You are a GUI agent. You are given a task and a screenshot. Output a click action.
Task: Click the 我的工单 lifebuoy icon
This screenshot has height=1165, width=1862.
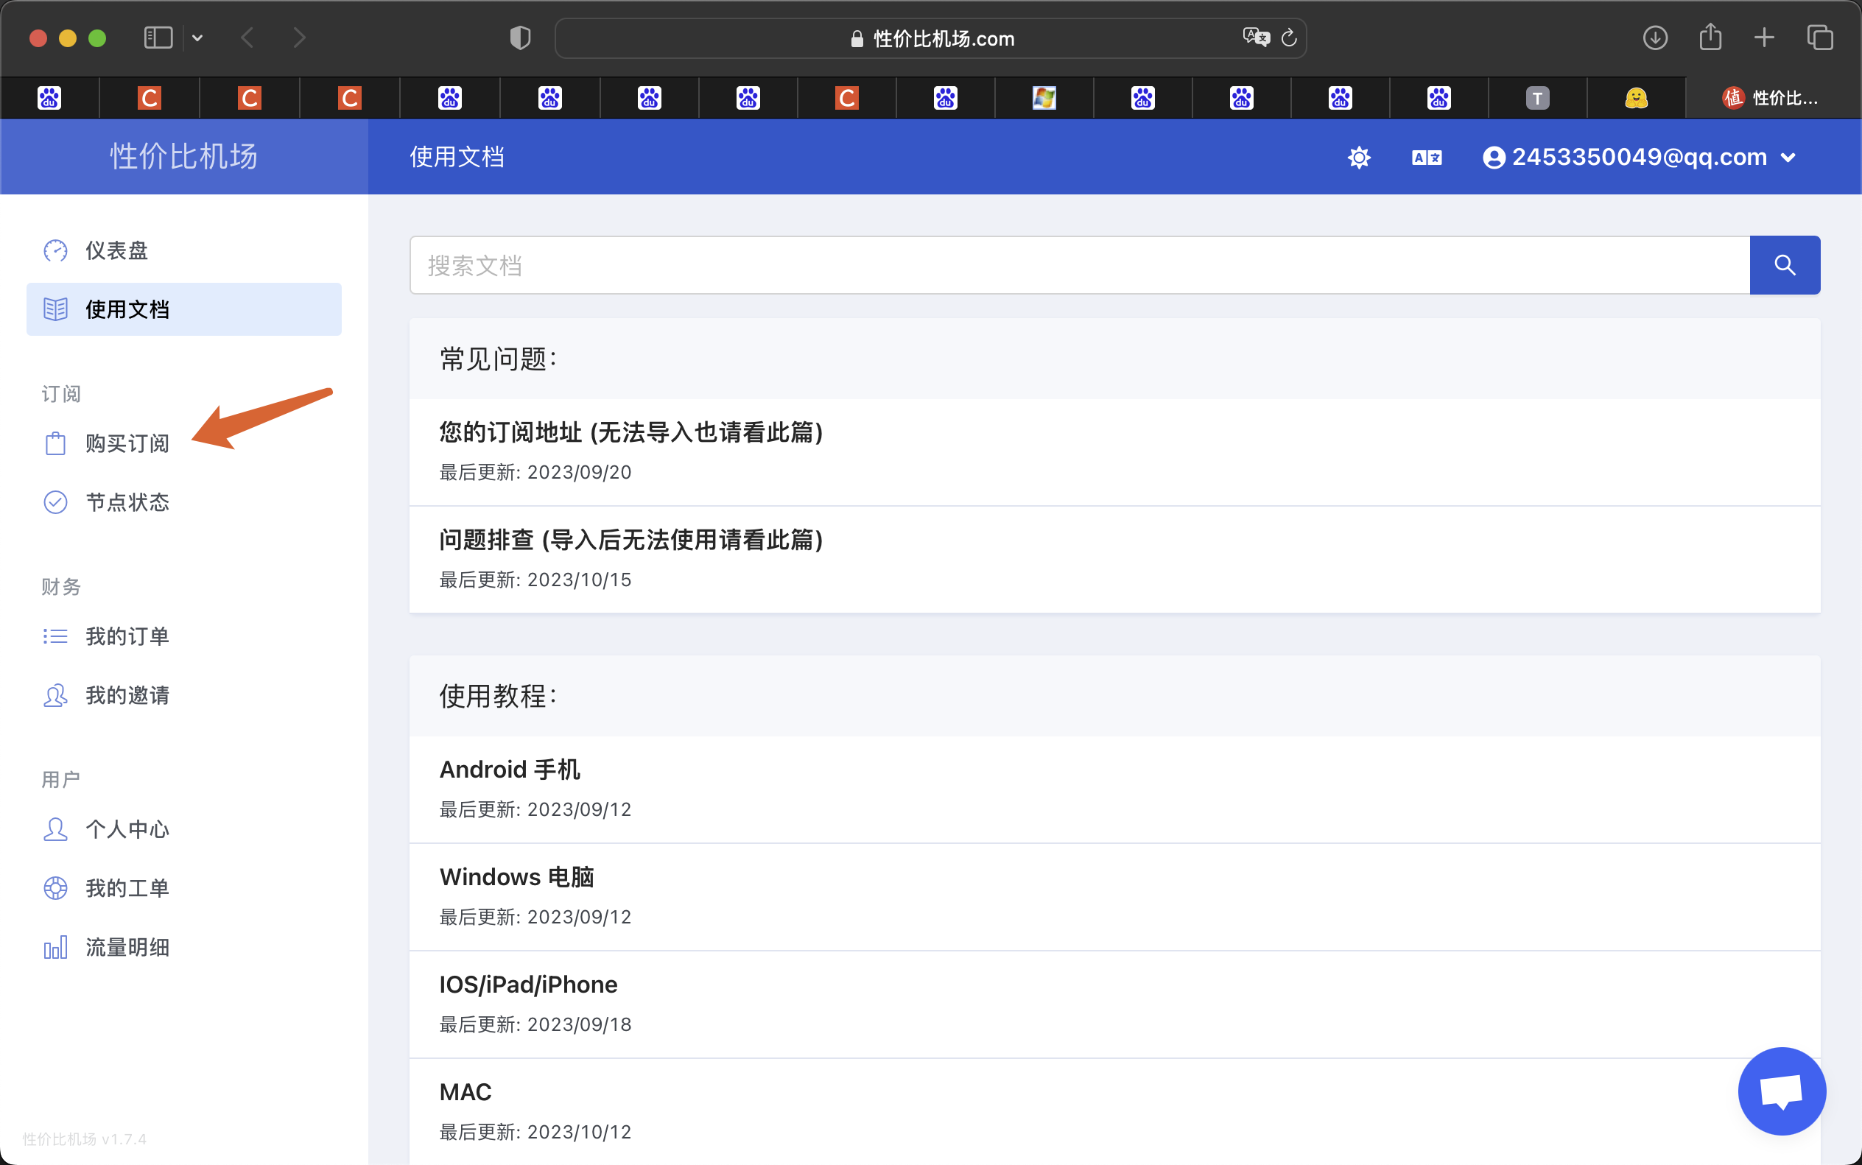pos(55,887)
